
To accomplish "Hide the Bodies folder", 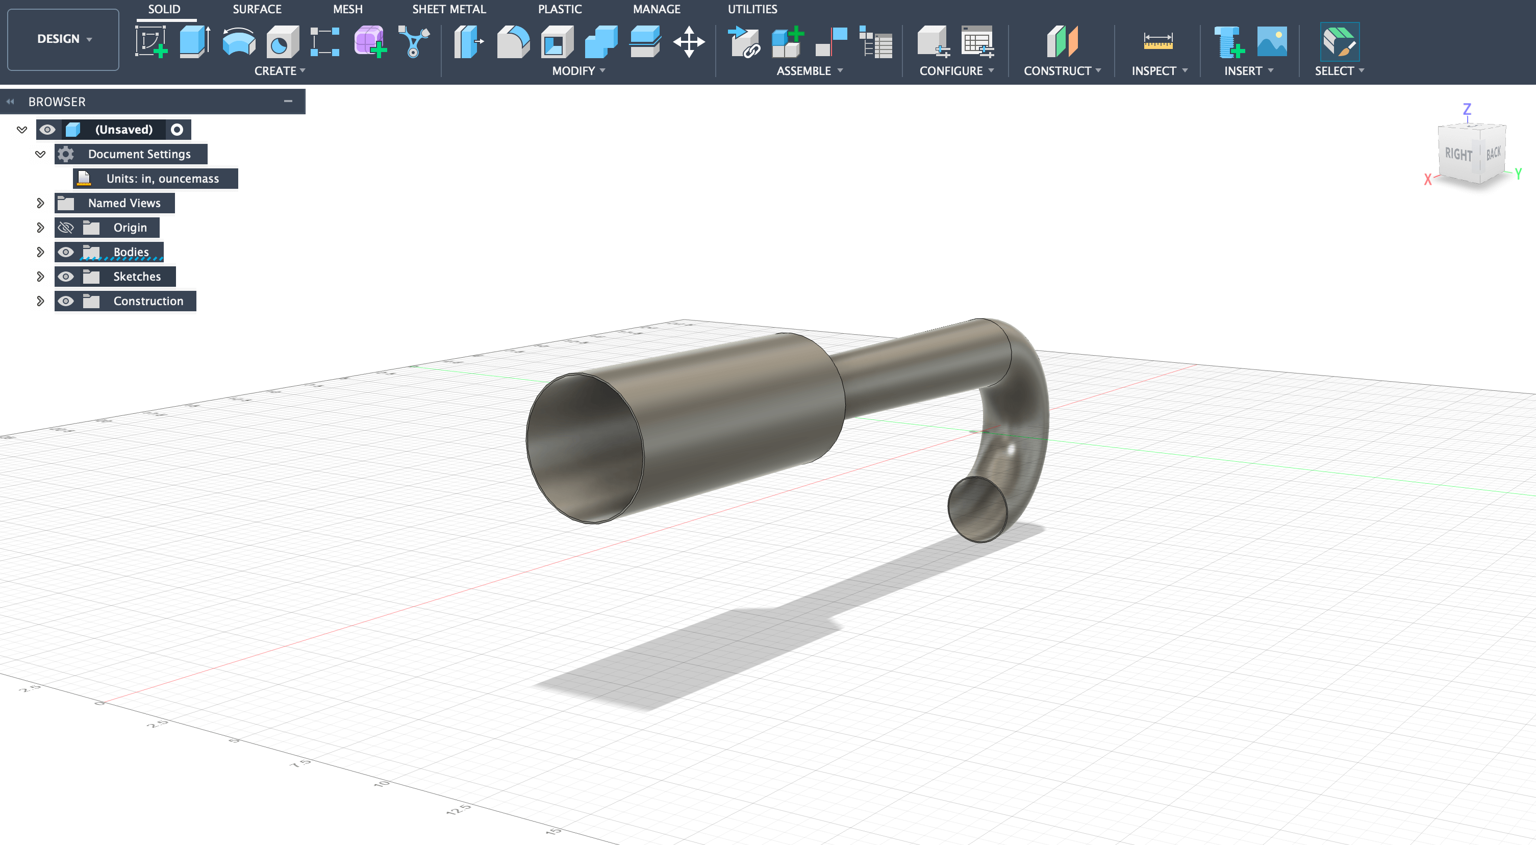I will (x=66, y=252).
